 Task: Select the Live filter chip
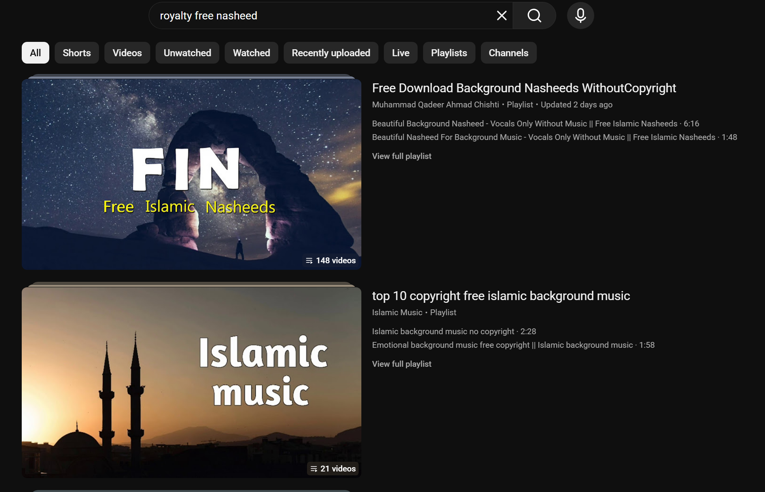pos(400,53)
